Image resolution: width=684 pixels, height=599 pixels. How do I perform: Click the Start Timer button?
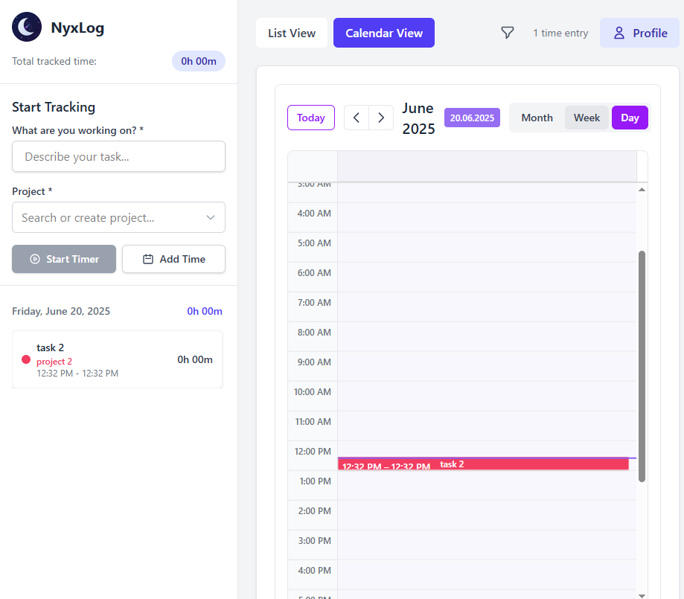[64, 259]
